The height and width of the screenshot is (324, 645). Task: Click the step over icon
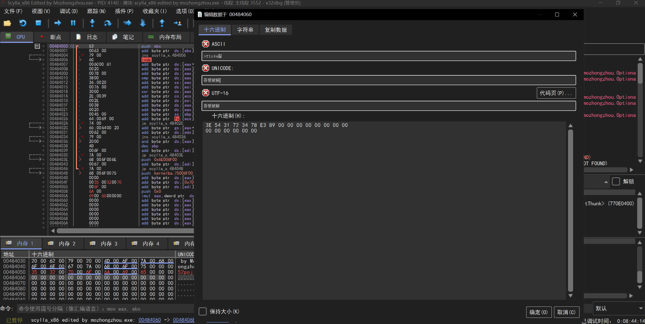[108, 23]
